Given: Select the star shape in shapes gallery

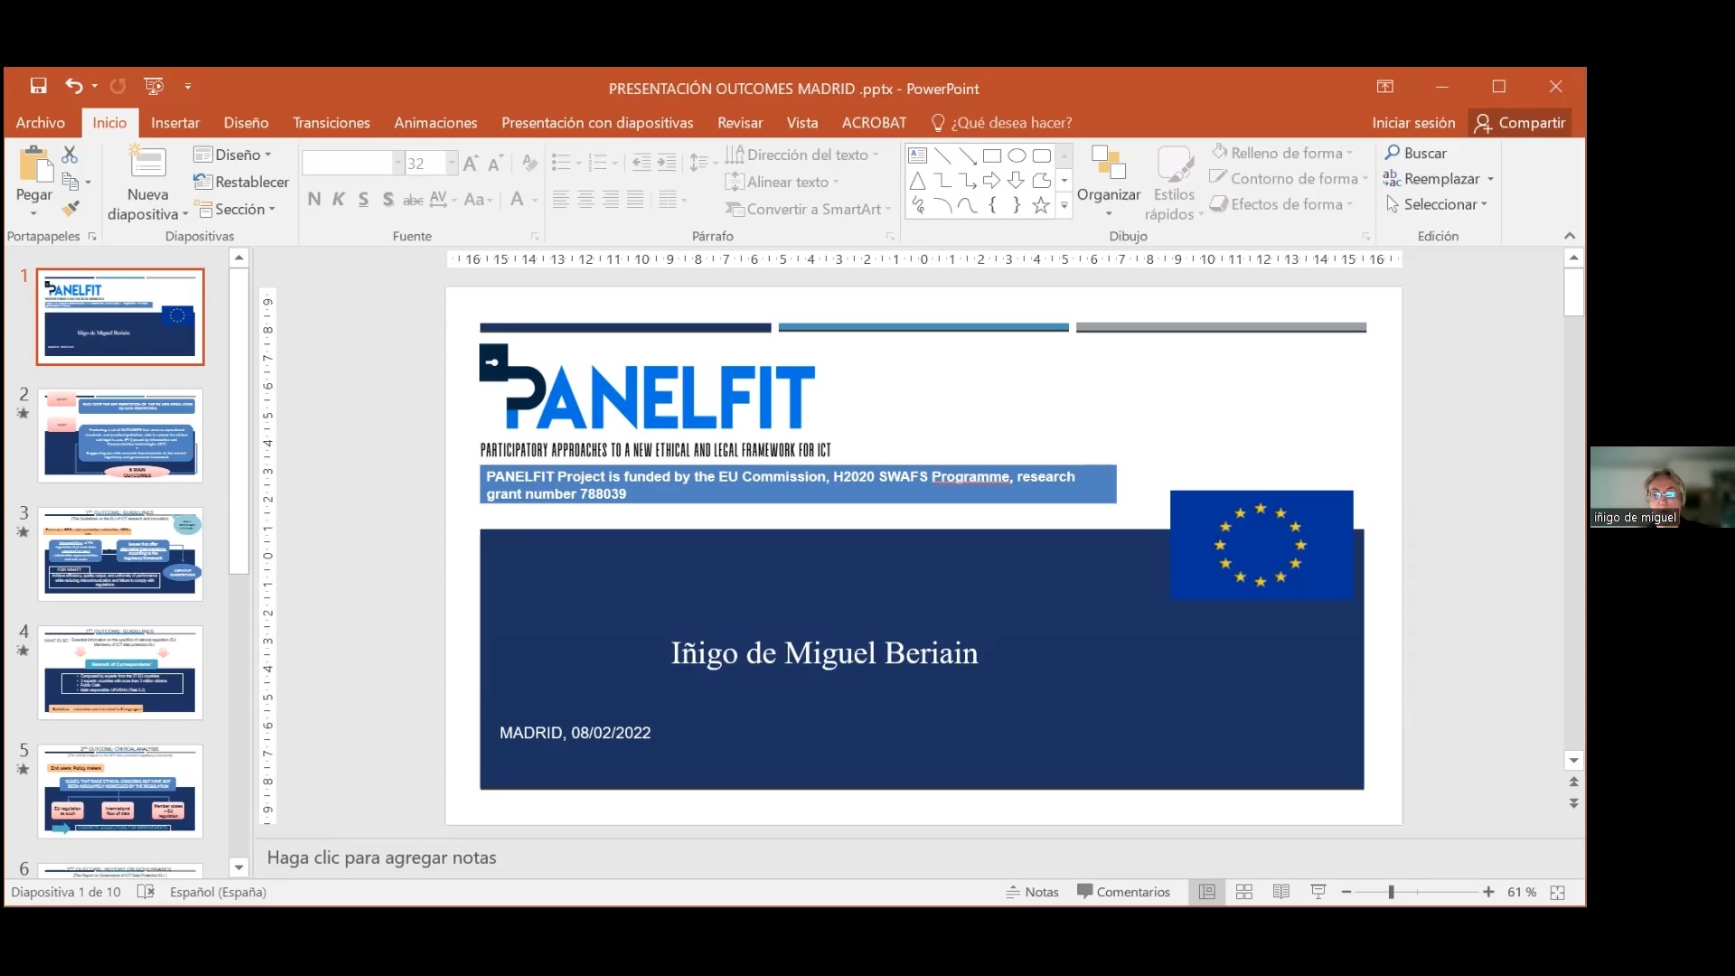Looking at the screenshot, I should tap(1041, 205).
